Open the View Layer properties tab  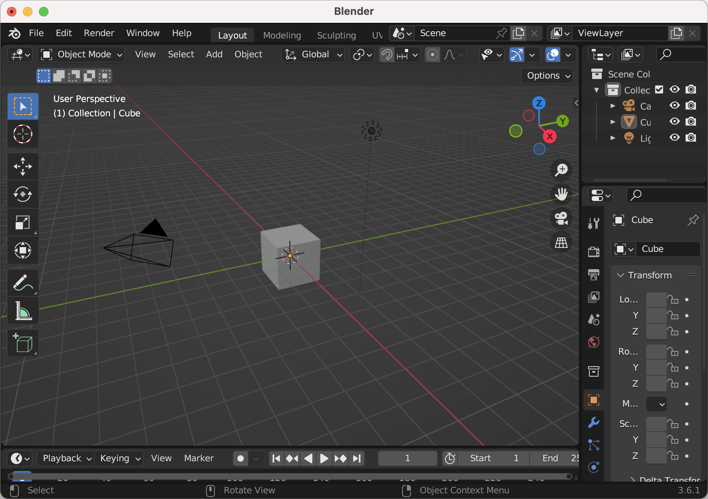tap(593, 297)
